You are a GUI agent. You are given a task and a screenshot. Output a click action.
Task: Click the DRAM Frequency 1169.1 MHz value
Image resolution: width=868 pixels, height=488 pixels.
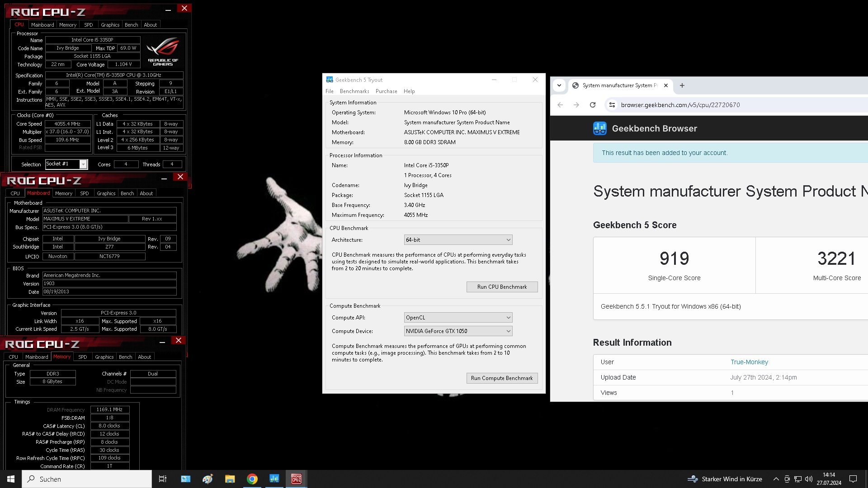tap(110, 410)
